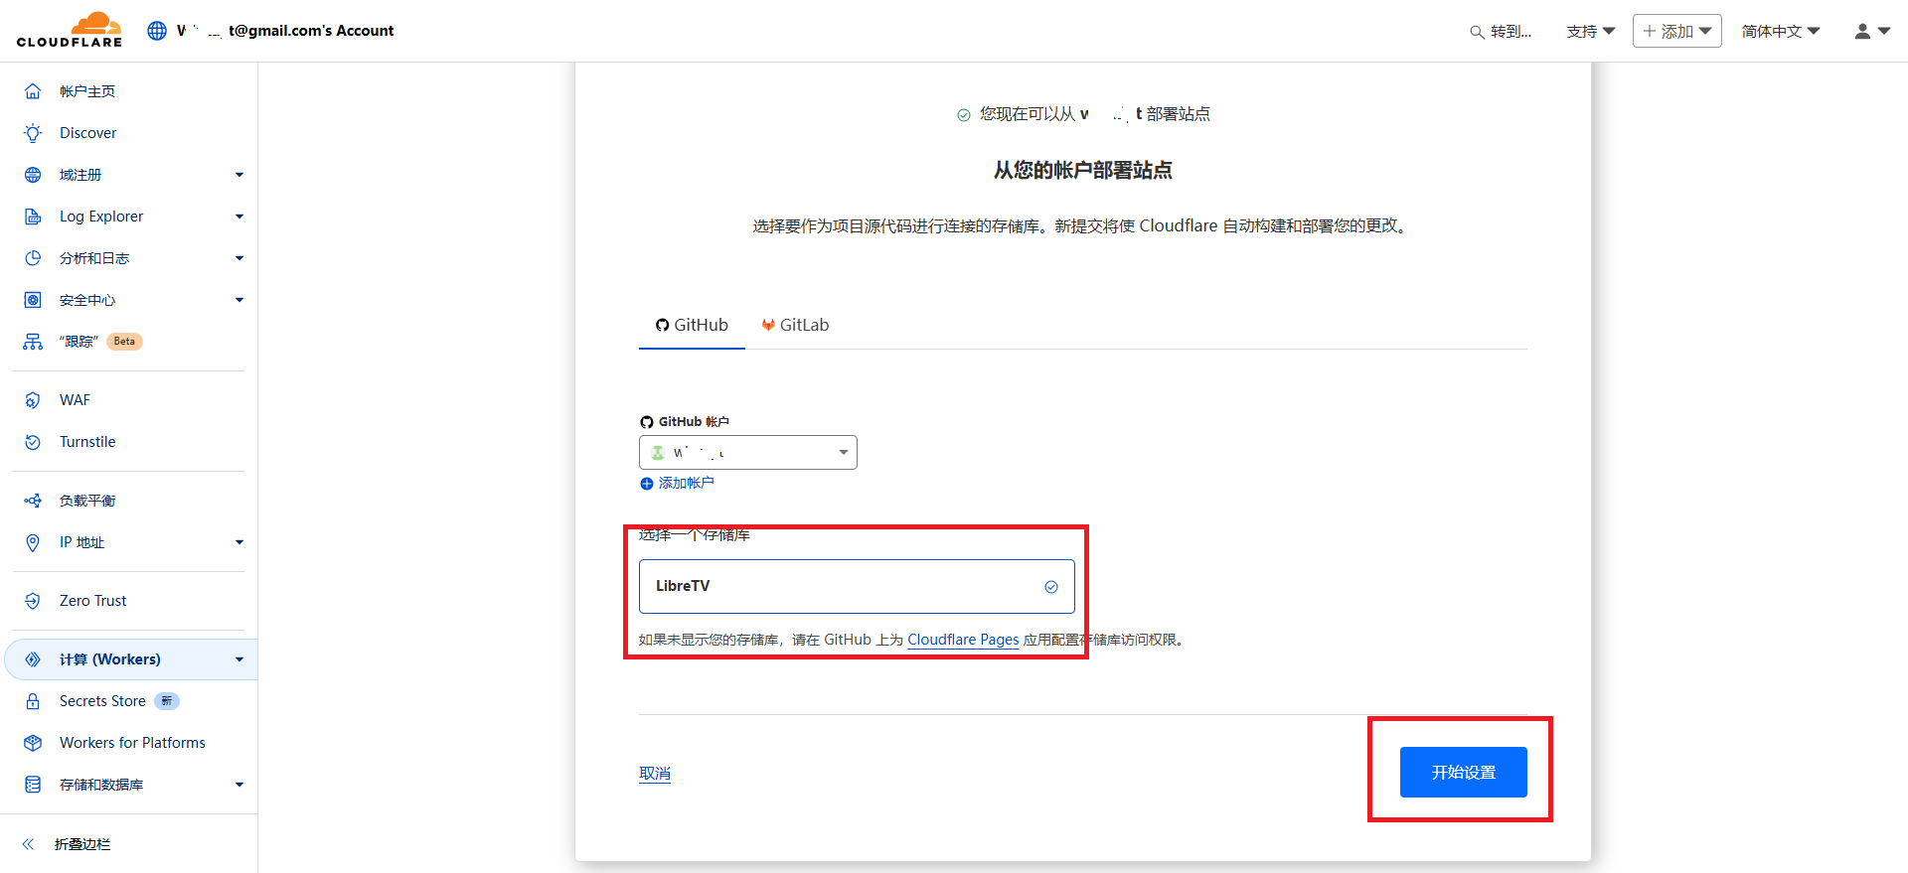Select the GitHub tab

[x=692, y=325]
